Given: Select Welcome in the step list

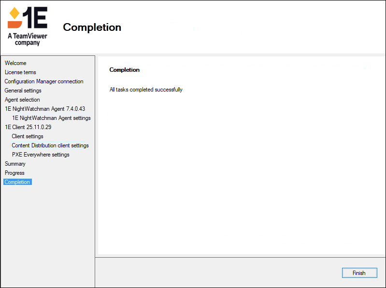Looking at the screenshot, I should pos(15,63).
